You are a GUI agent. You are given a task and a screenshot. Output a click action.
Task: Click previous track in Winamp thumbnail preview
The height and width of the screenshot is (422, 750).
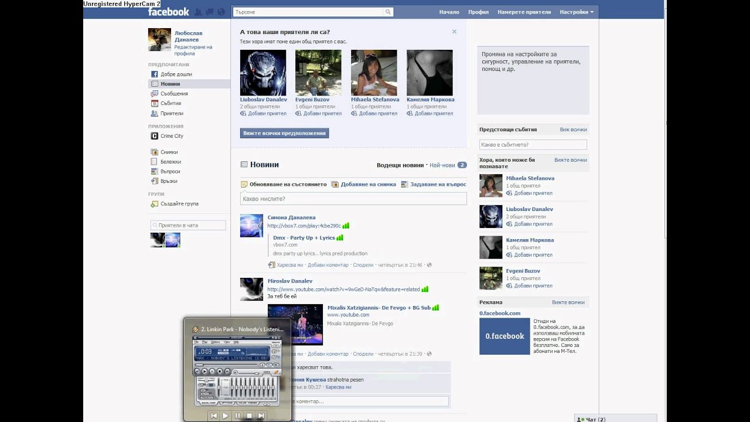point(214,416)
